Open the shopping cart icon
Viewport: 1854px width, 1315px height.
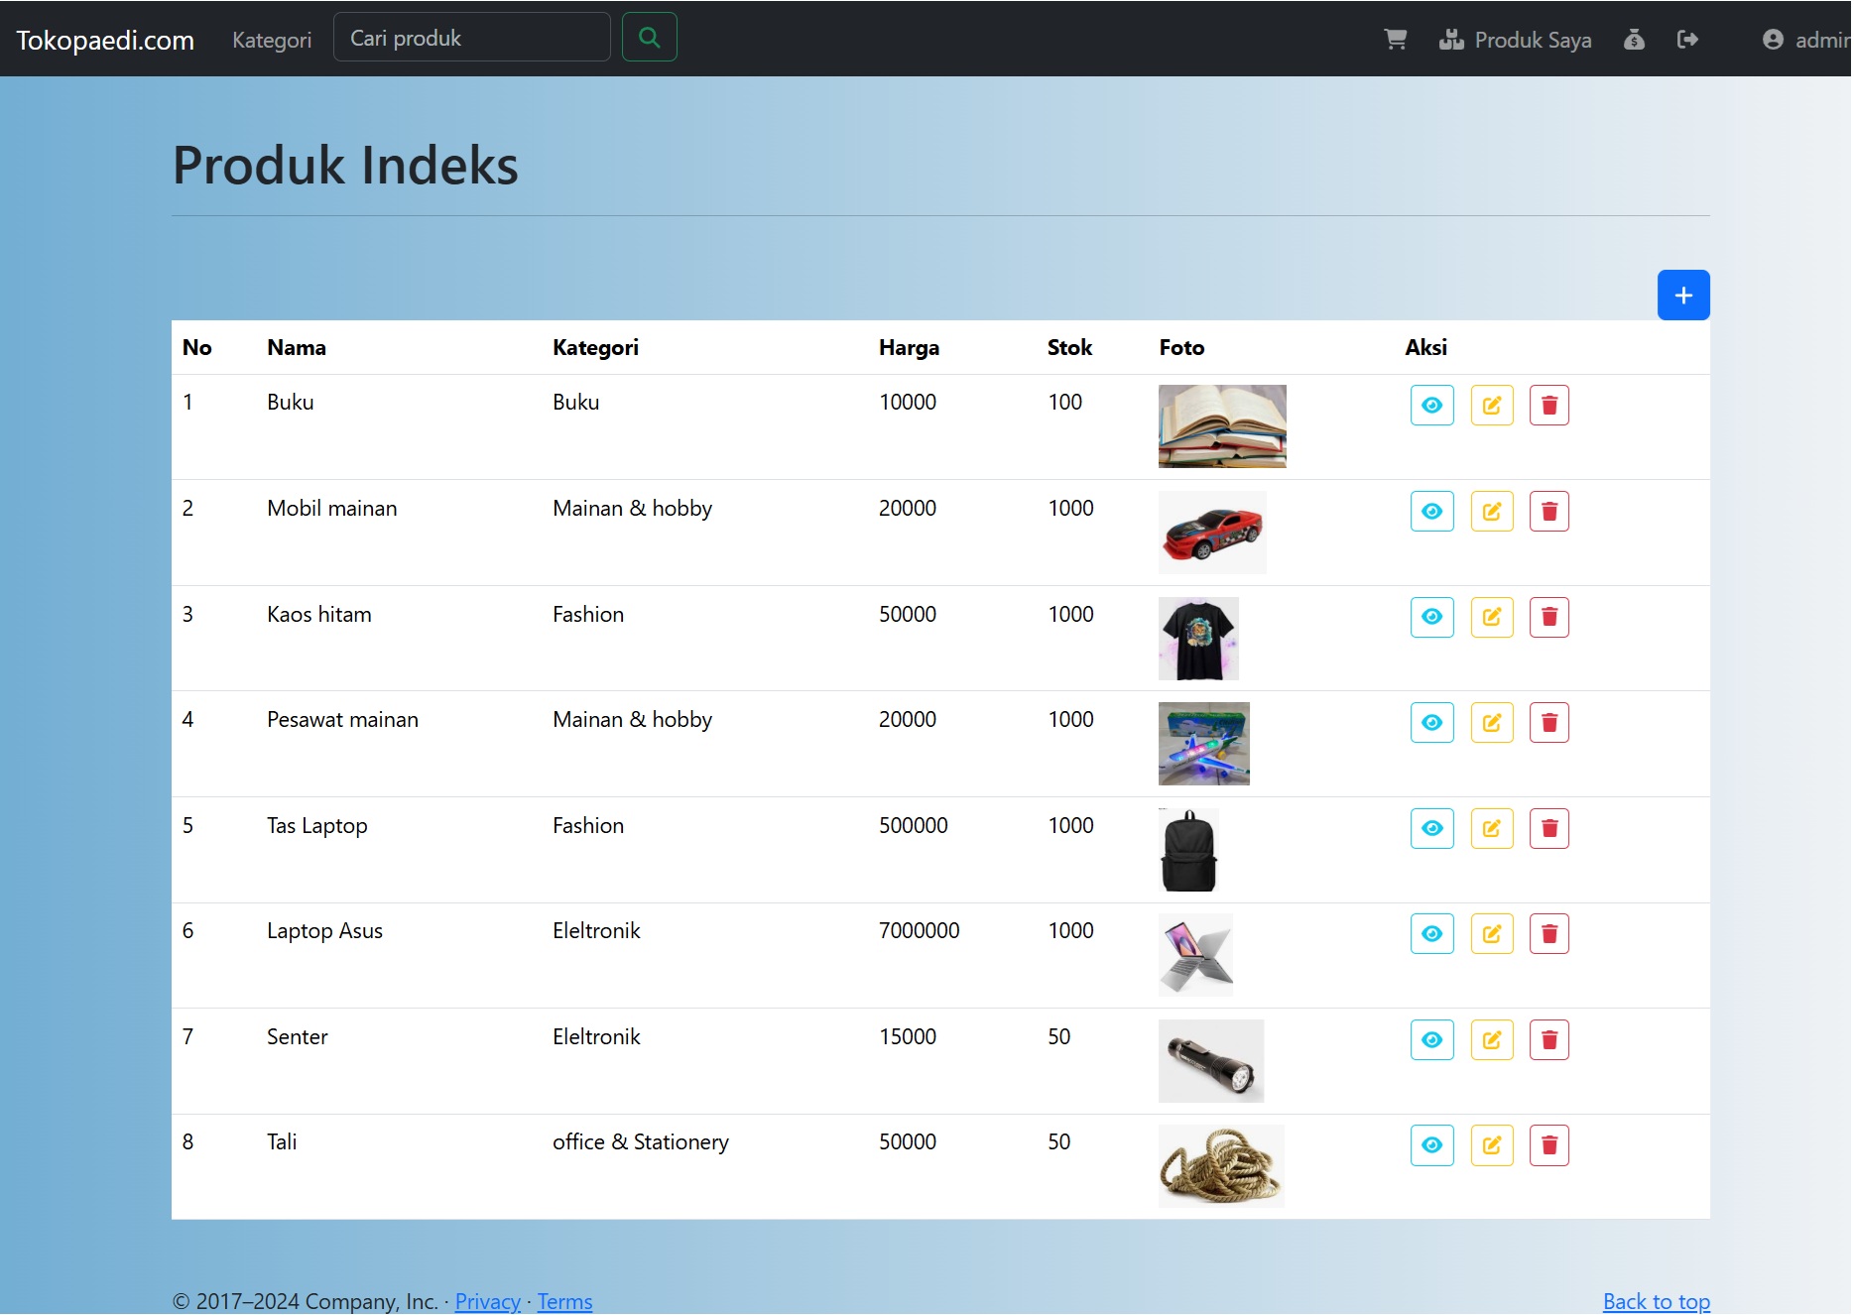point(1395,40)
